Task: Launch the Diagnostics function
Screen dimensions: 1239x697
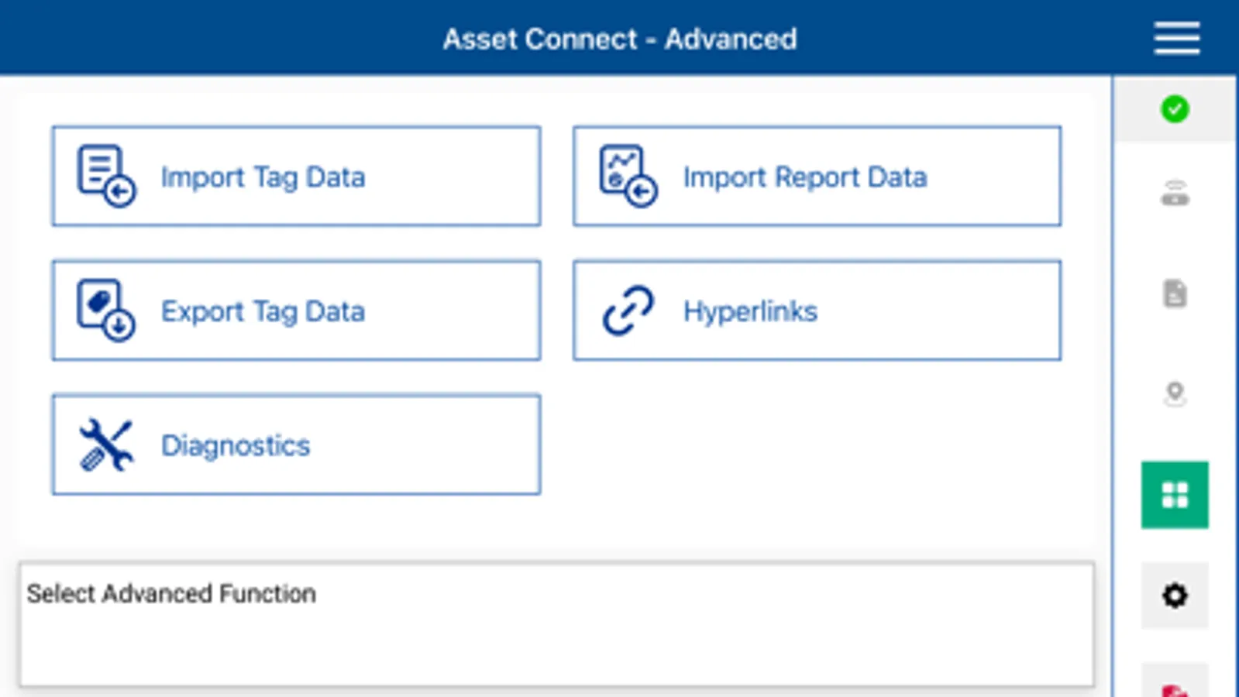Action: pyautogui.click(x=296, y=445)
